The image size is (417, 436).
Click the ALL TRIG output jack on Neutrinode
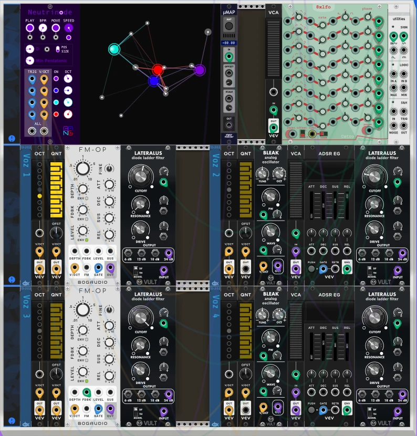pos(32,131)
